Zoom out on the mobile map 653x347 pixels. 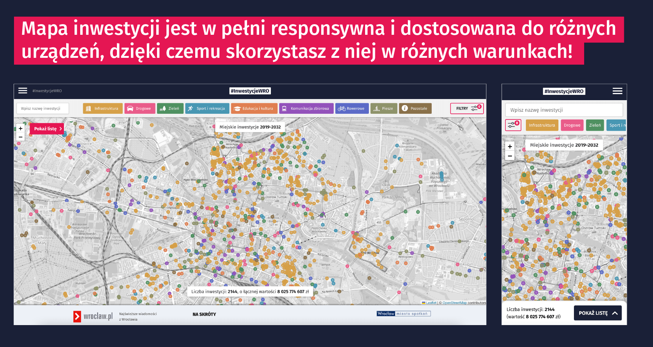click(x=510, y=156)
